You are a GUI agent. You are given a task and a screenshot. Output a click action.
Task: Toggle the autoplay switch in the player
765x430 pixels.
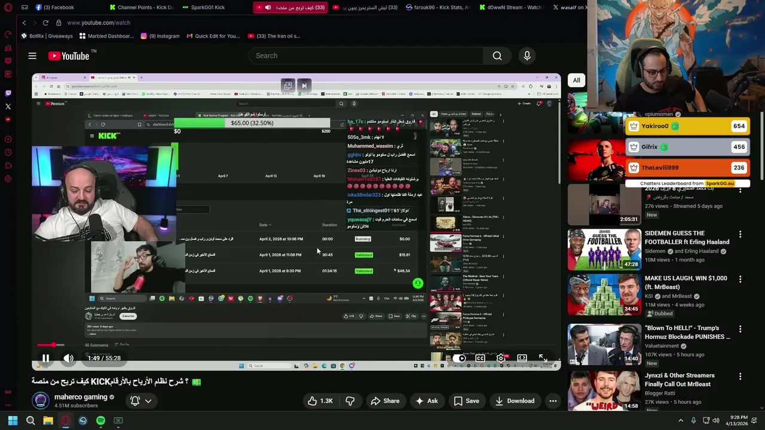(x=459, y=358)
